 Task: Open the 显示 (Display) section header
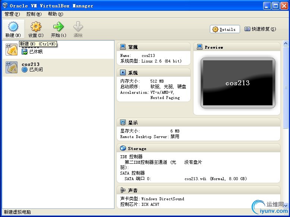tap(198, 122)
